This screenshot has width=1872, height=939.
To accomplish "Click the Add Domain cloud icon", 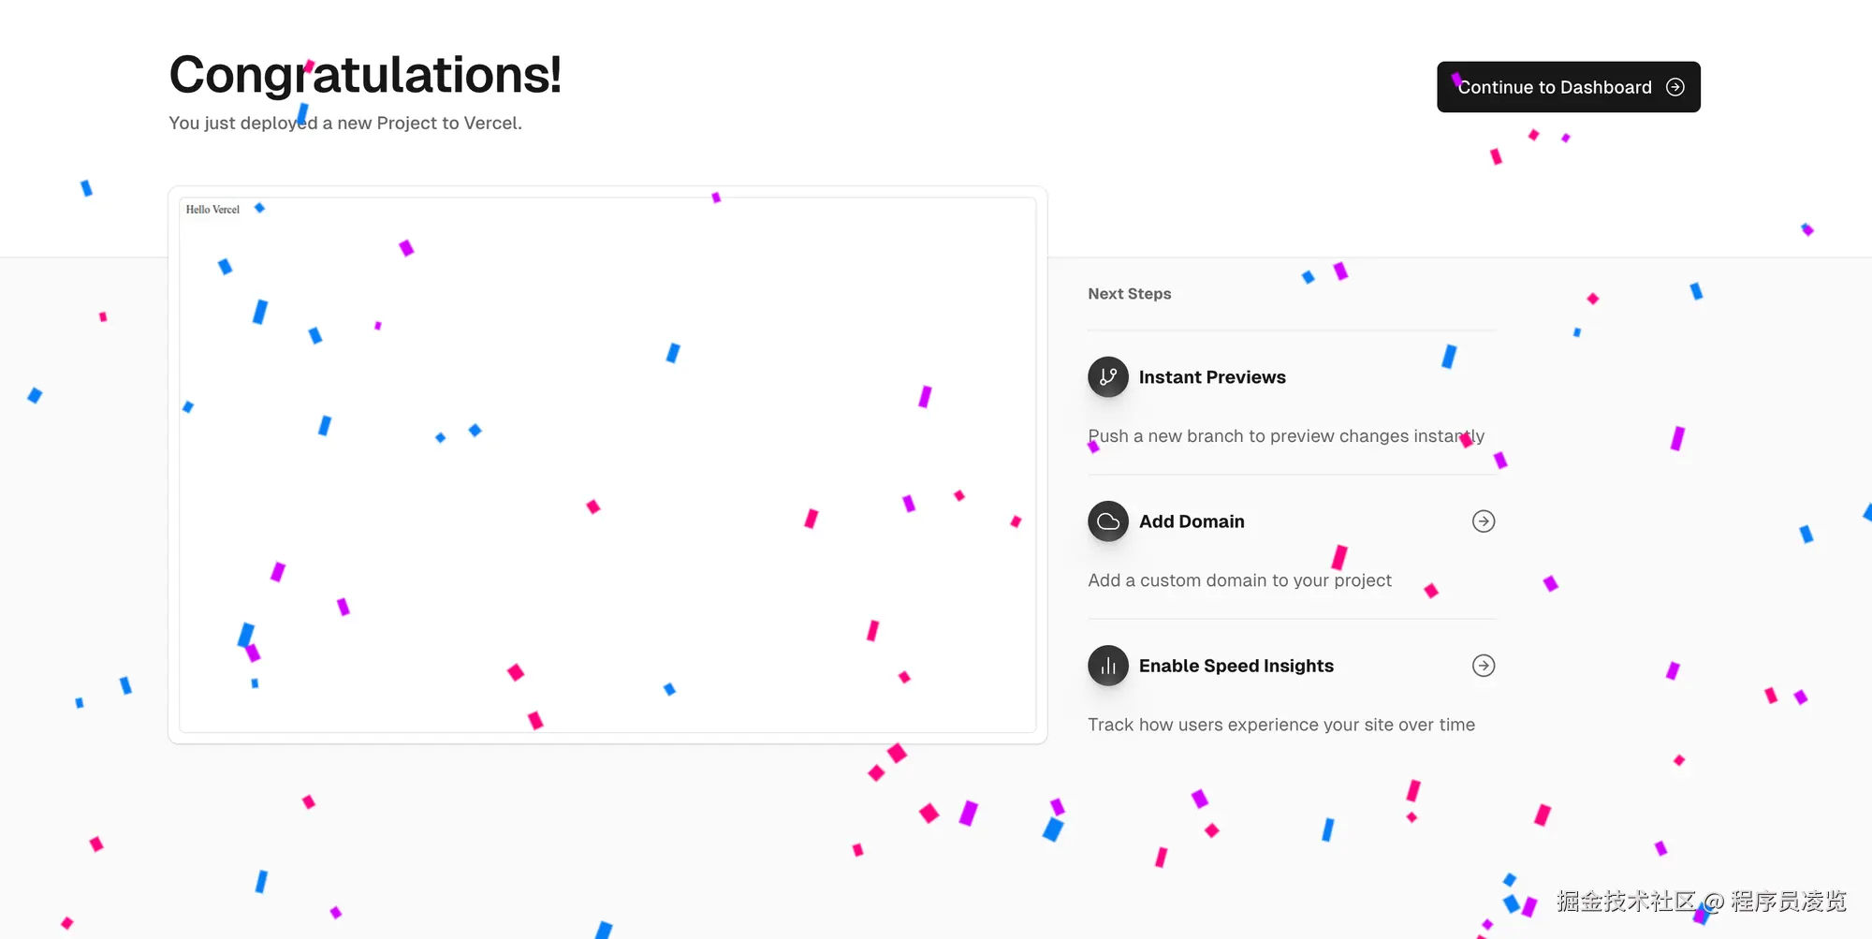I will click(x=1108, y=521).
